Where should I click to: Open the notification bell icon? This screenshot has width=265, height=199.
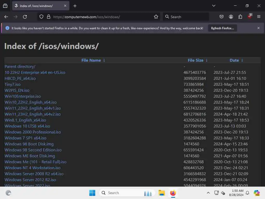pyautogui.click(x=247, y=193)
